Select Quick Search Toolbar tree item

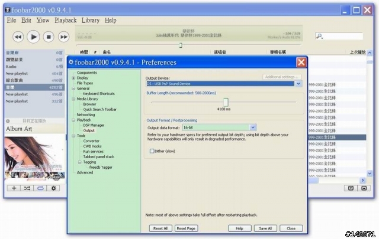click(100, 109)
